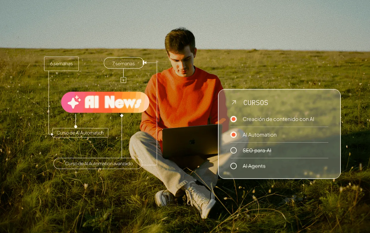The image size is (370, 233).
Task: Select the 'Creación de contenido con AI' radio button
Action: click(234, 119)
